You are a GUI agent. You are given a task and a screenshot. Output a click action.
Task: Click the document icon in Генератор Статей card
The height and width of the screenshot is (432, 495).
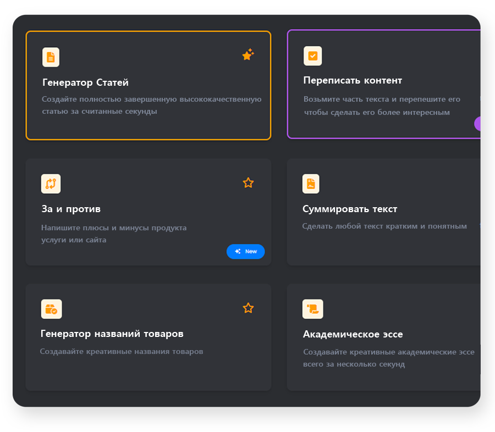[x=51, y=57]
